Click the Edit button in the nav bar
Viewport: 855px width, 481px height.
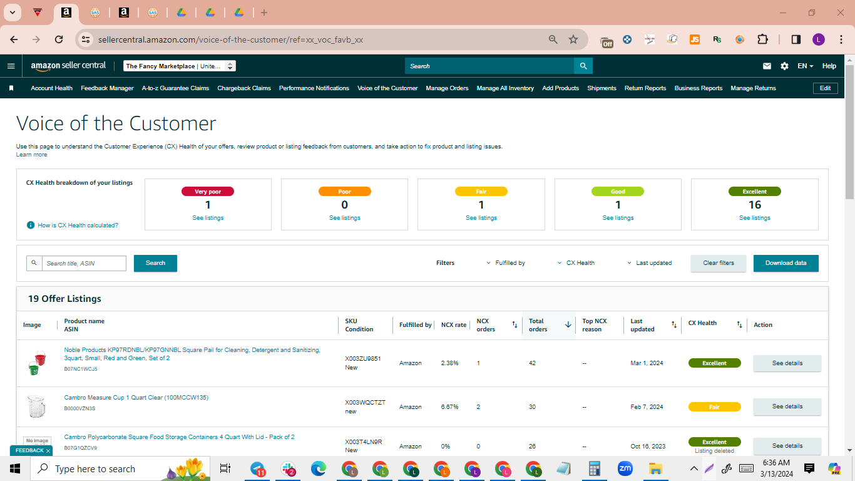tap(825, 88)
